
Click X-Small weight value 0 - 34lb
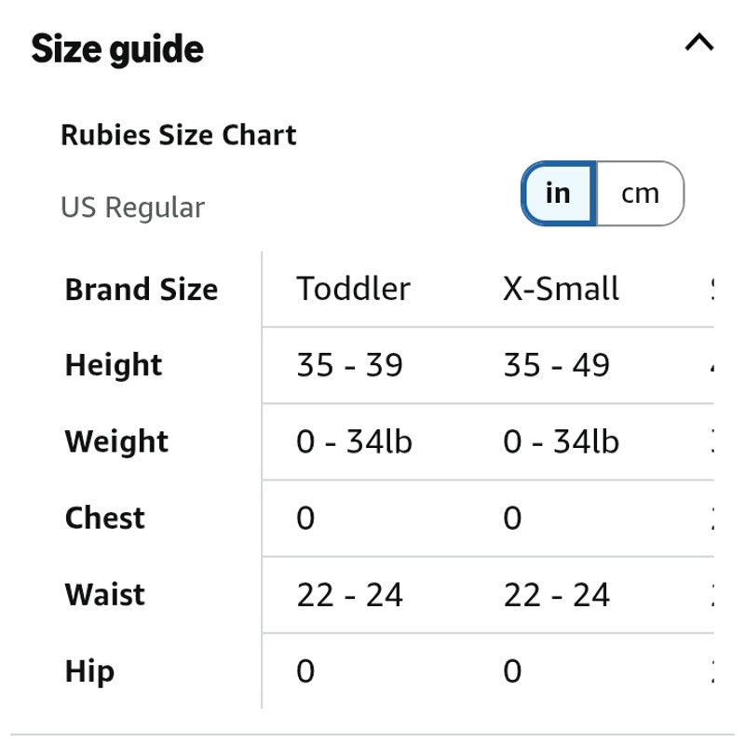(561, 441)
